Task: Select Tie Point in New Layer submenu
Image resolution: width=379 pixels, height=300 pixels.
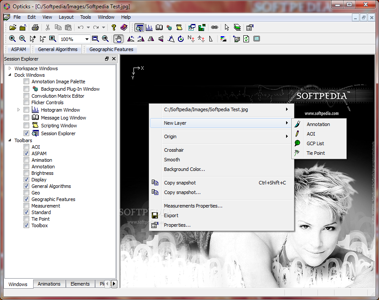Action: tap(319, 153)
